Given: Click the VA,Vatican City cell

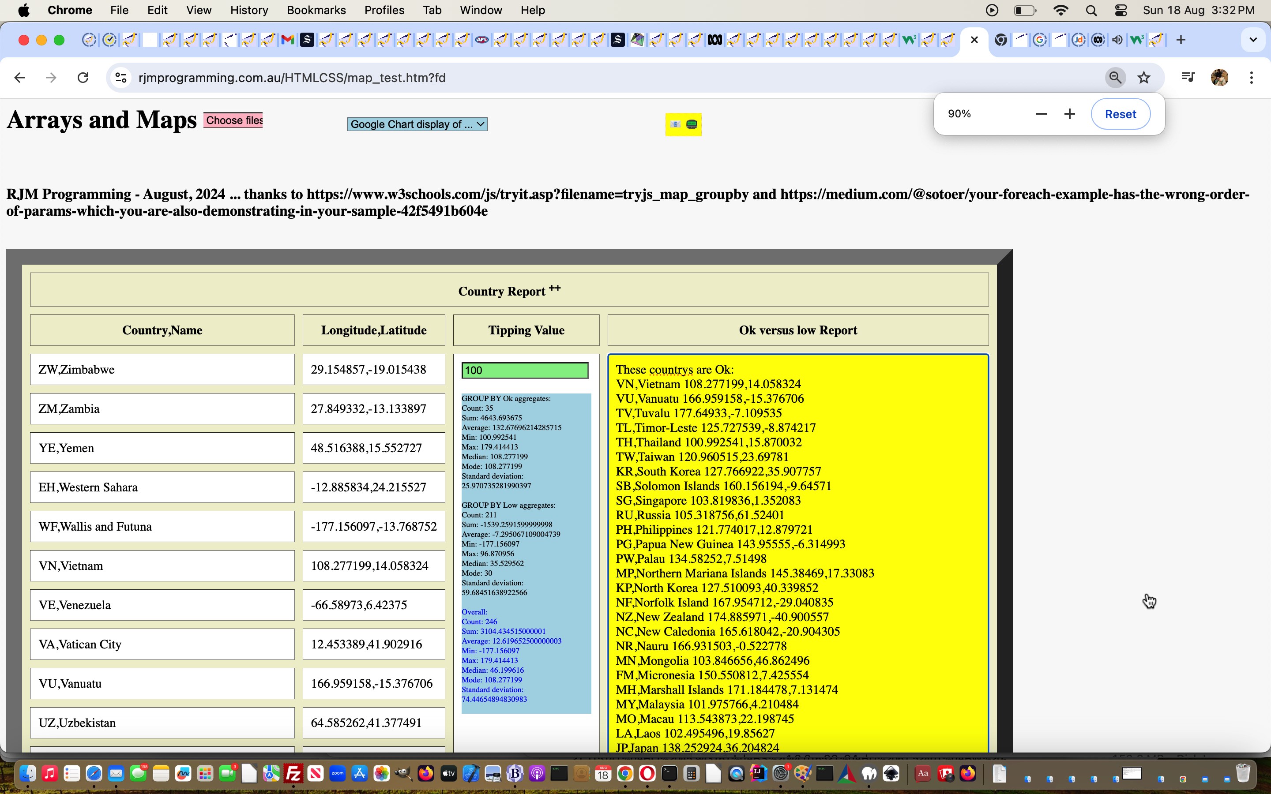Looking at the screenshot, I should click(162, 644).
